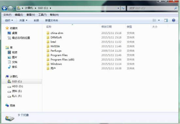Sort by the 类型 column header
Image resolution: width=180 pixels, height=124 pixels.
click(129, 27)
